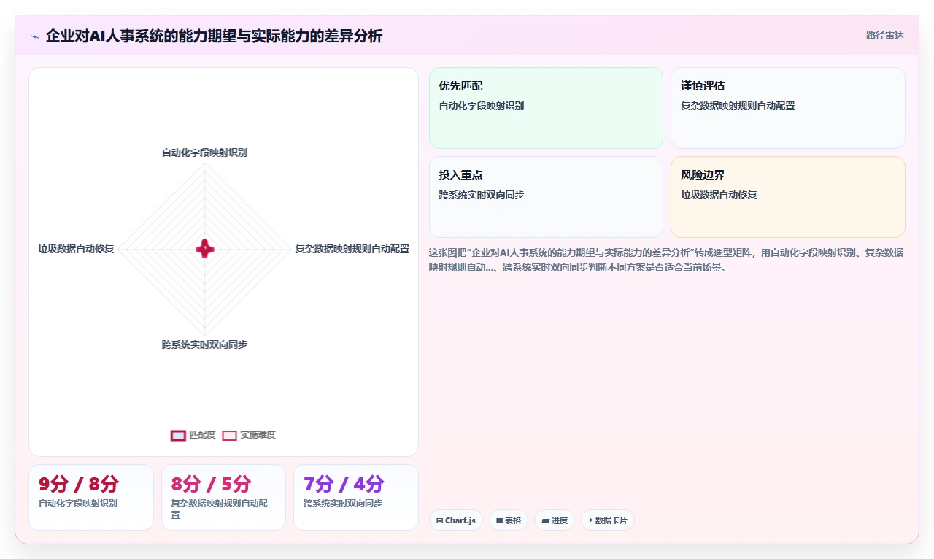Click the 复杂数据映射规则自动配置 radar axis label

click(x=352, y=249)
